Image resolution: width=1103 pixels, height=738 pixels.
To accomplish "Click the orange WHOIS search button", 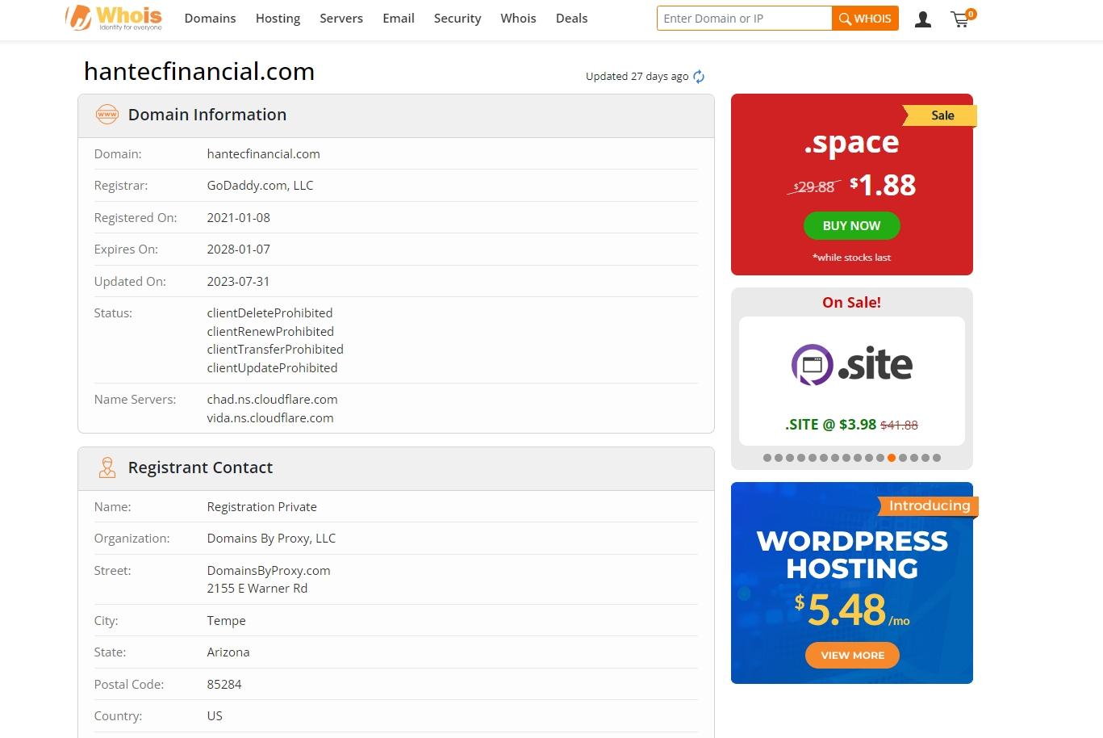I will [x=865, y=19].
